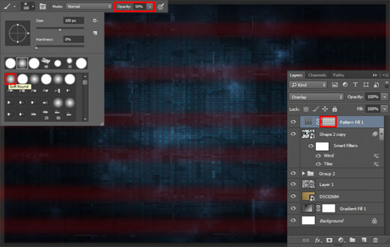Toggle the Brush panel icon
This screenshot has width=390, height=247.
42,6
